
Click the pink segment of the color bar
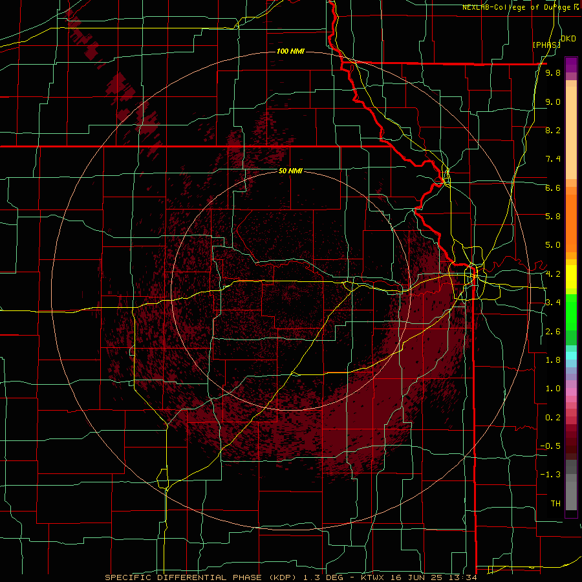click(x=571, y=392)
